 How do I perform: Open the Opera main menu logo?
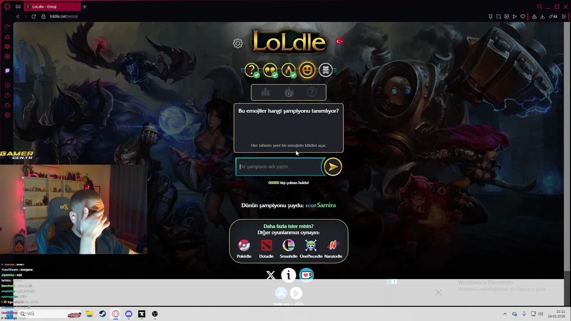tap(7, 7)
